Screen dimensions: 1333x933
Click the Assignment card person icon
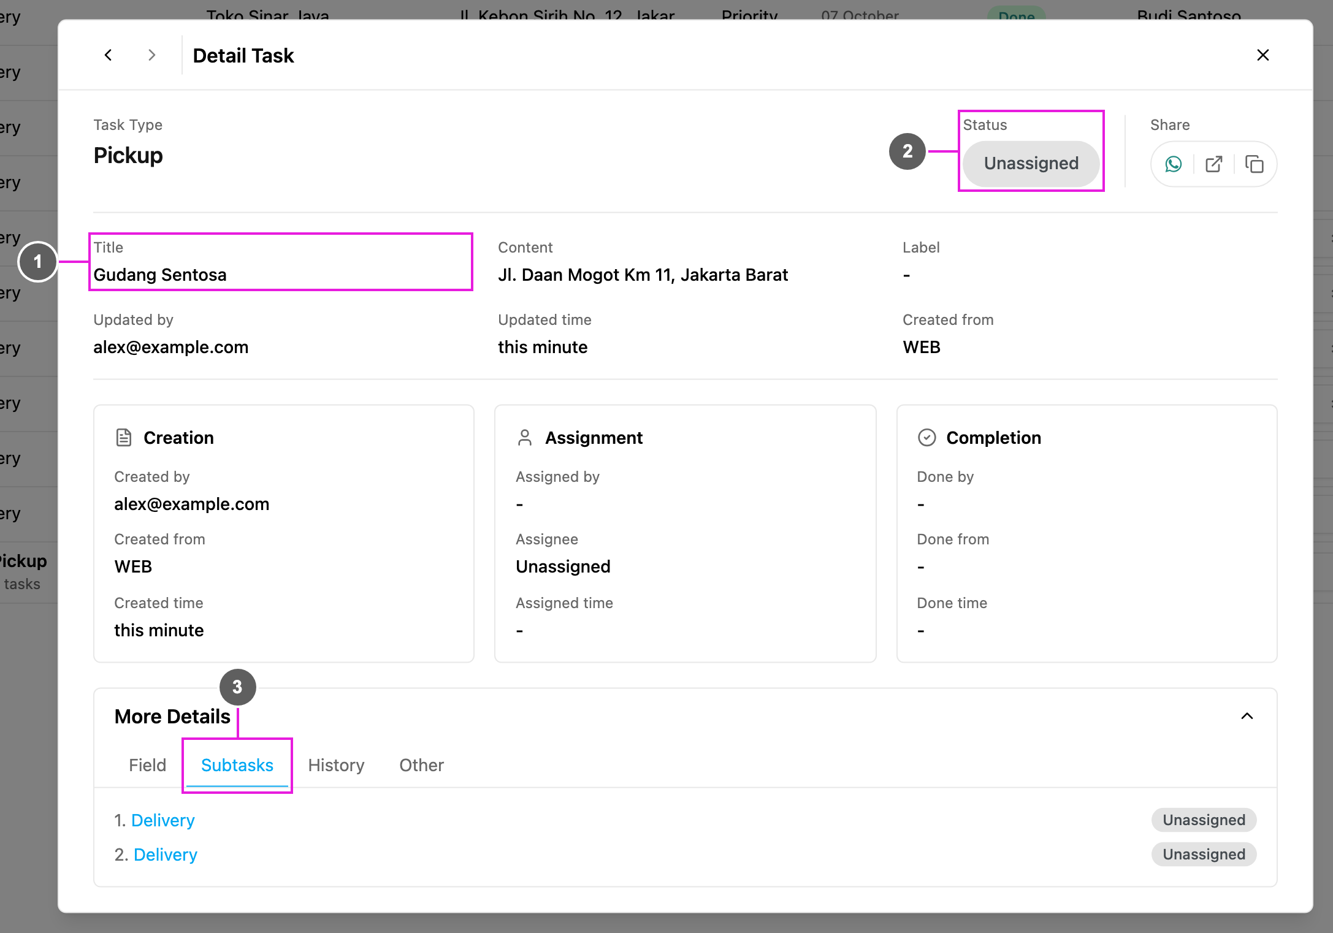point(525,438)
